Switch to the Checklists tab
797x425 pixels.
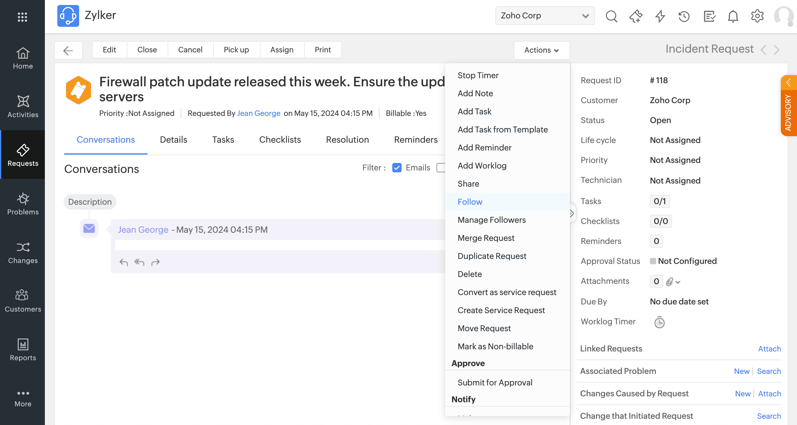280,140
